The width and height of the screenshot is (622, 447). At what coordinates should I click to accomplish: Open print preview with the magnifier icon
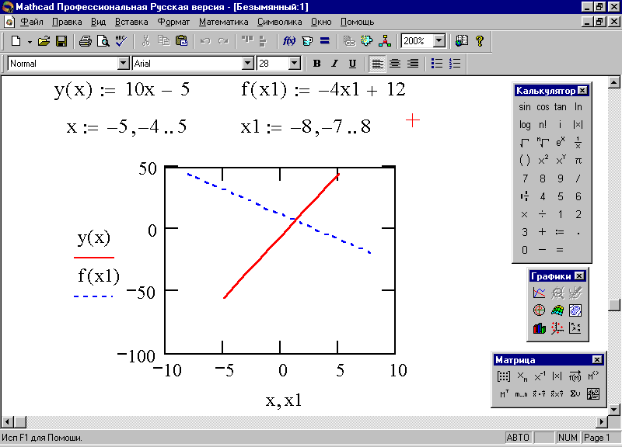103,41
